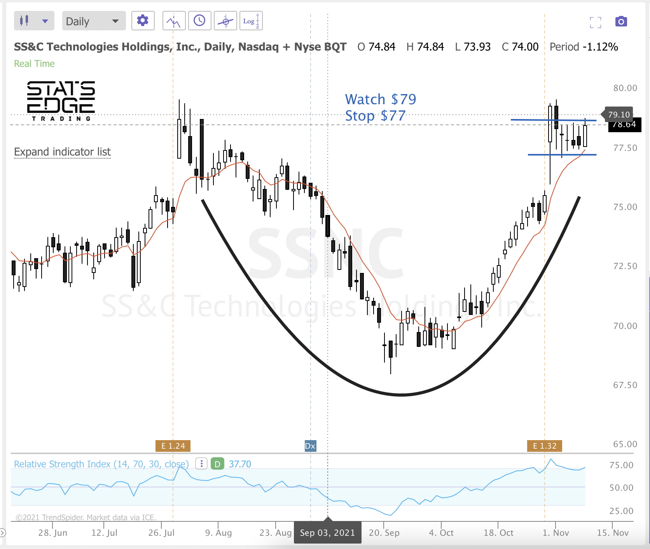
Task: Toggle the E 1.24 earnings marker
Action: click(173, 446)
